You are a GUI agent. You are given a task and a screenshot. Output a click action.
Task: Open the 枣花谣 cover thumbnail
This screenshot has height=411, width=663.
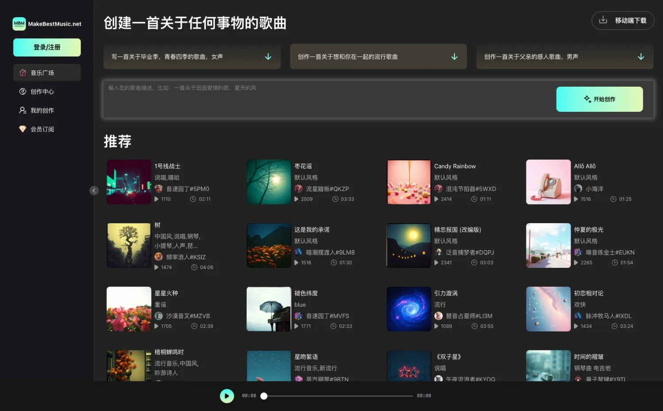(269, 182)
